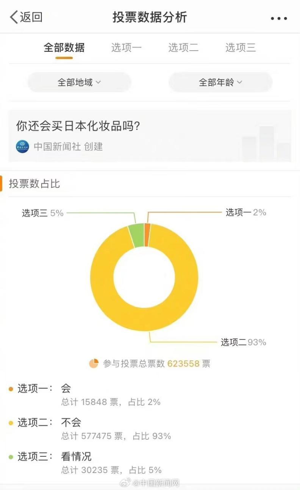Open the three-dot more options menu

point(279,18)
